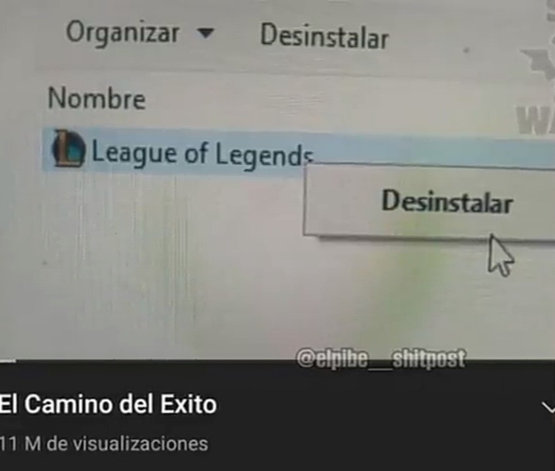Click the context menu padding left of Desinstalar

[x=343, y=201]
